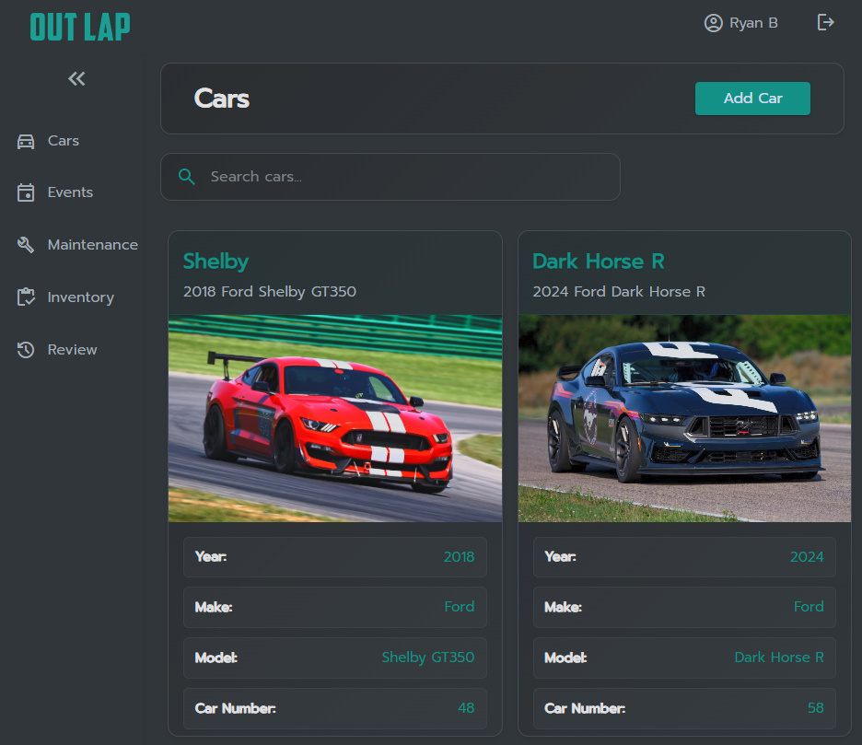Click the Events calendar icon

(x=26, y=192)
